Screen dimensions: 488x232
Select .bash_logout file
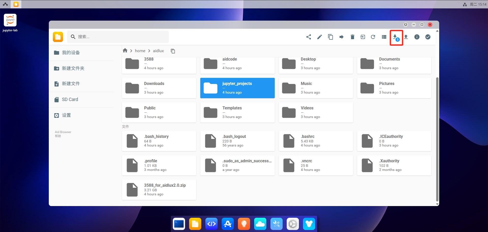coord(237,141)
